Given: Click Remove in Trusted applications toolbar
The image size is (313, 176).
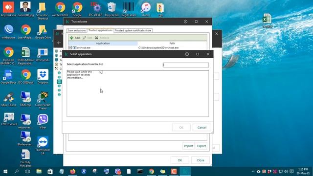Looking at the screenshot, I should pyautogui.click(x=102, y=38).
